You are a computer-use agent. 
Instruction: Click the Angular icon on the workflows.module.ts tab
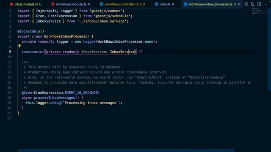click(53, 4)
